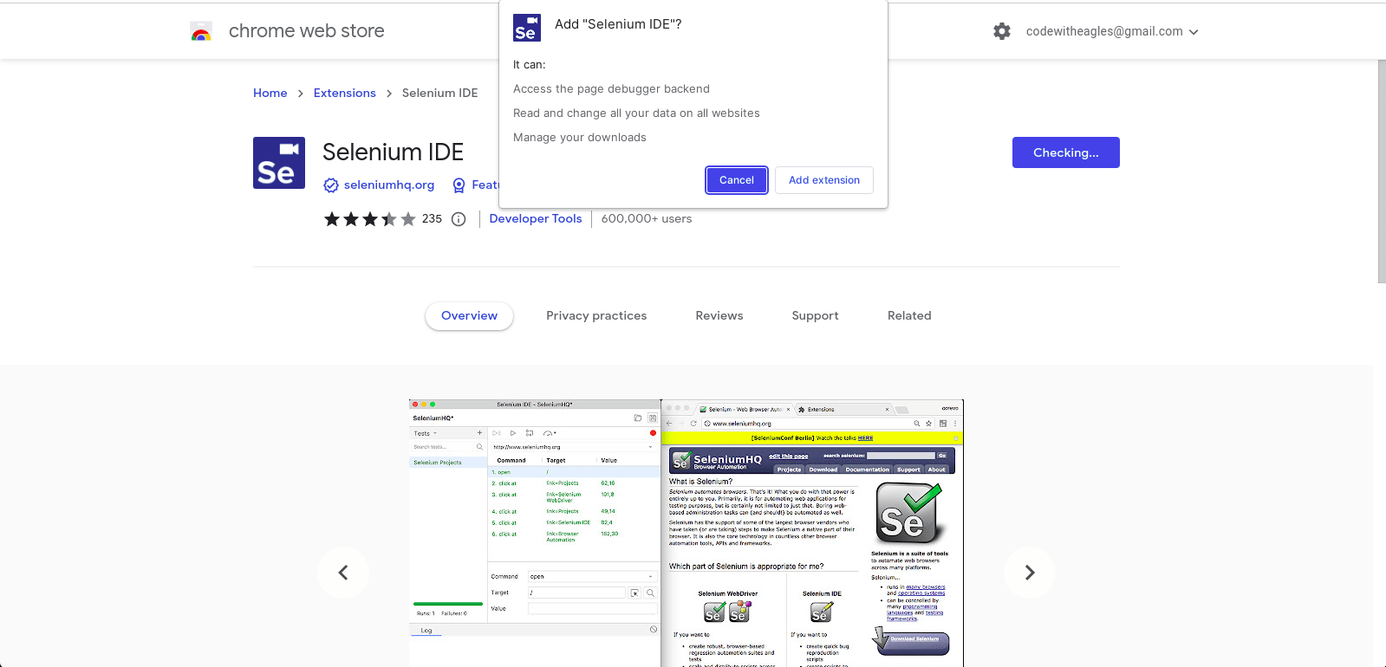Click the page vertical scrollbar
This screenshot has width=1386, height=667.
1382,172
